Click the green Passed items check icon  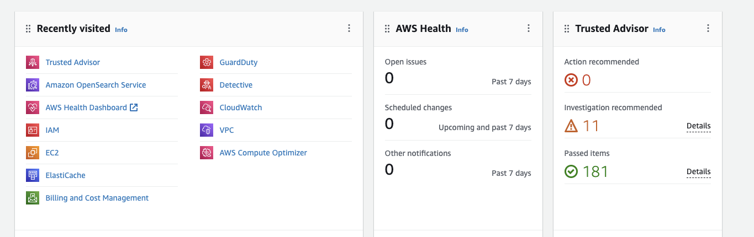(x=571, y=172)
